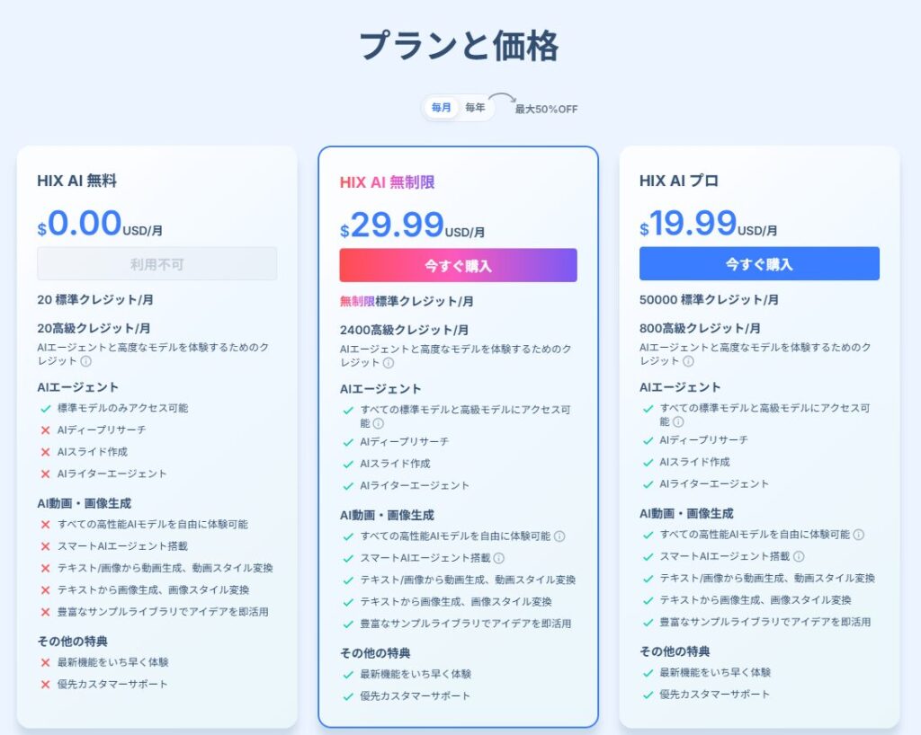Click the 最大50%OFF discount label
The image size is (921, 735).
point(546,110)
